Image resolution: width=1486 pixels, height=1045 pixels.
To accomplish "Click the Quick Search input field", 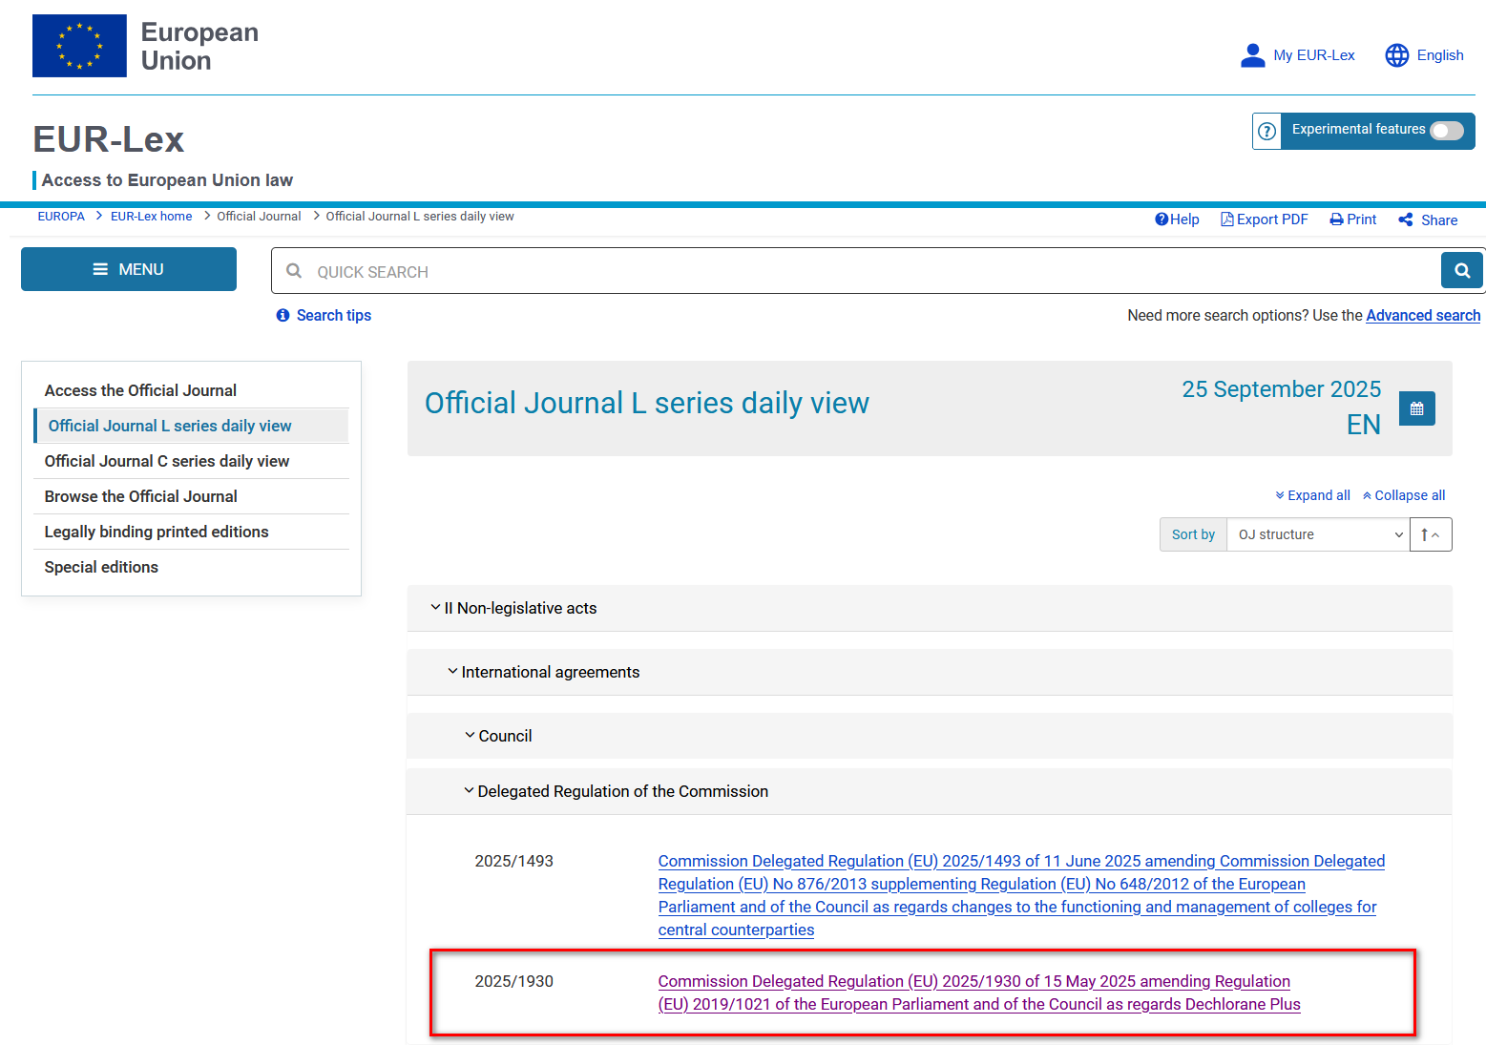I will 856,271.
